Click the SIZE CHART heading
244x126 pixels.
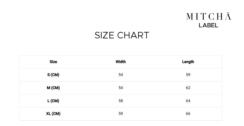click(122, 35)
